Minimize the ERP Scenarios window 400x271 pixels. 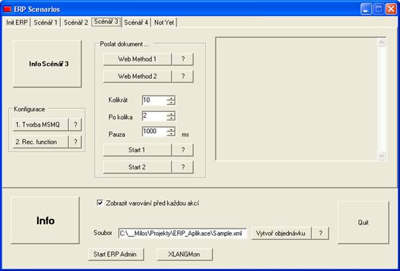pyautogui.click(x=366, y=9)
